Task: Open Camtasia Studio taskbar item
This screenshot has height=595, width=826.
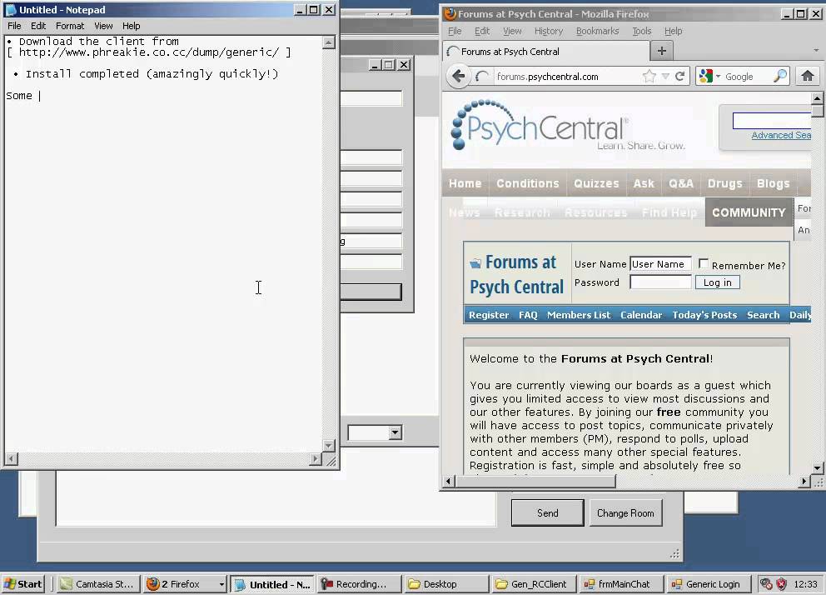Action: coord(98,584)
